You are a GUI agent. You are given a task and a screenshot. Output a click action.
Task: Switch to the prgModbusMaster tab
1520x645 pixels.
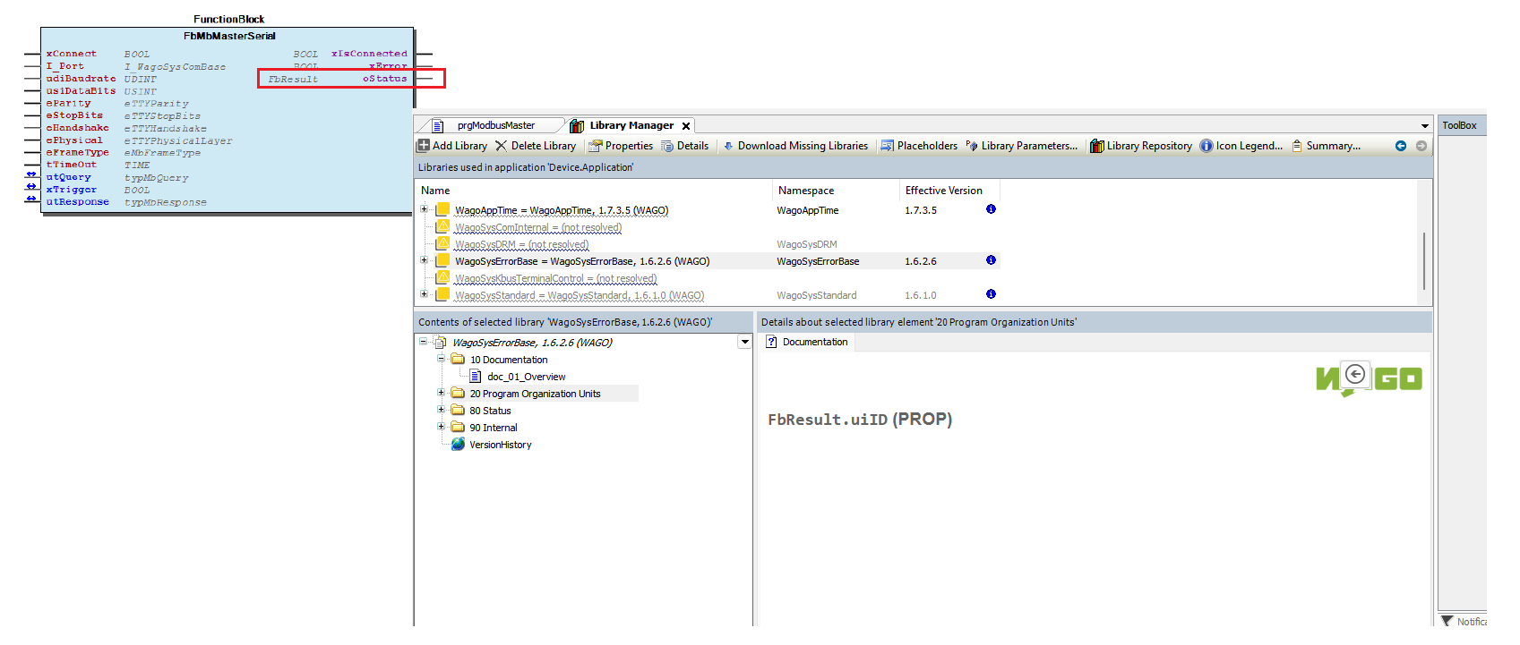click(495, 125)
